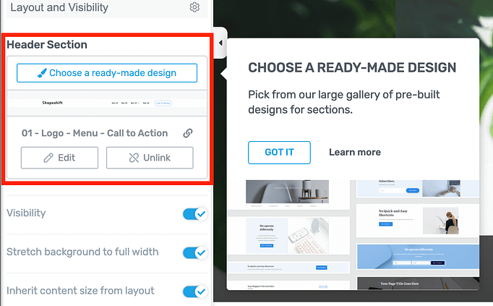The image size is (493, 306).
Task: Unlink the header section
Action: (x=150, y=158)
